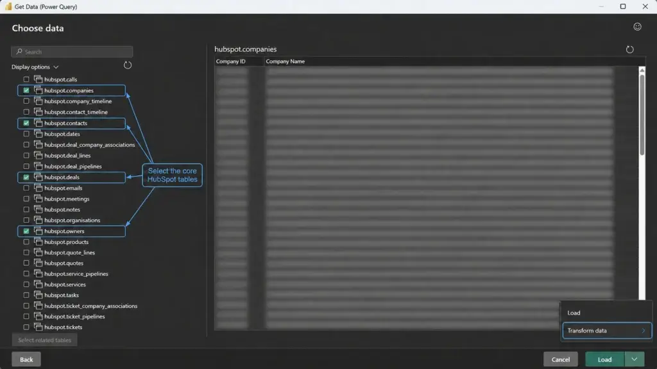The height and width of the screenshot is (369, 657).
Task: Click the hubspot.emails table icon
Action: pos(38,188)
